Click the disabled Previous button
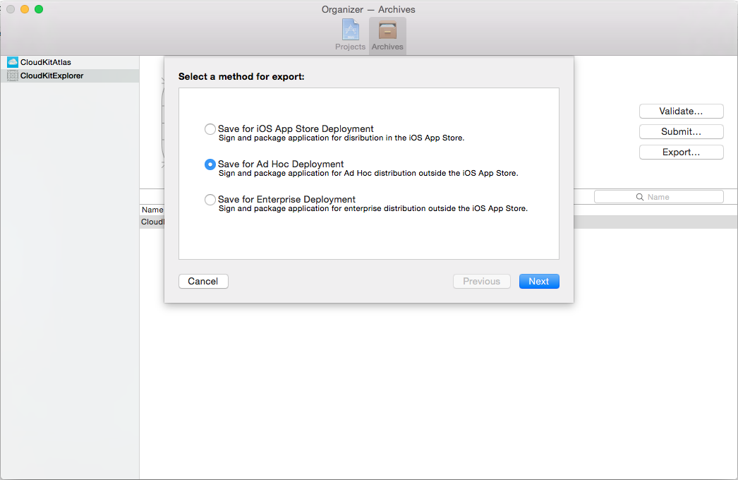This screenshot has height=480, width=738. 481,281
